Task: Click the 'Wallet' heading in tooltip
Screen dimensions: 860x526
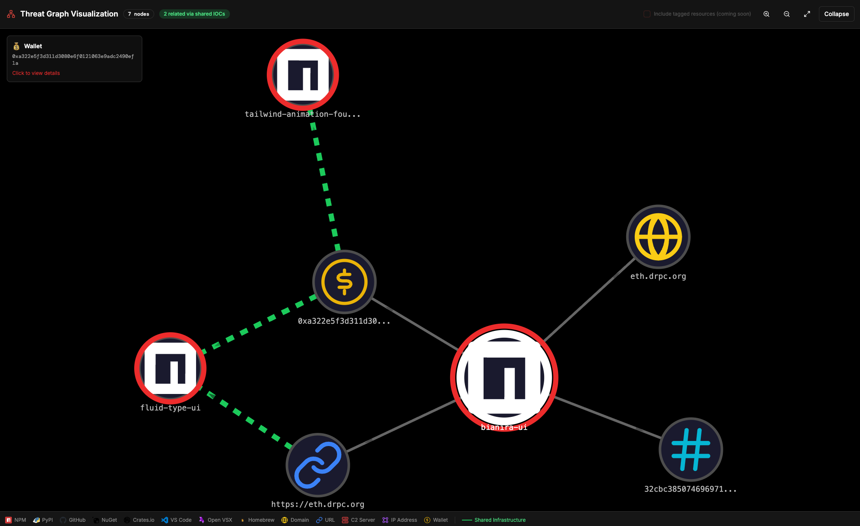Action: [x=33, y=46]
